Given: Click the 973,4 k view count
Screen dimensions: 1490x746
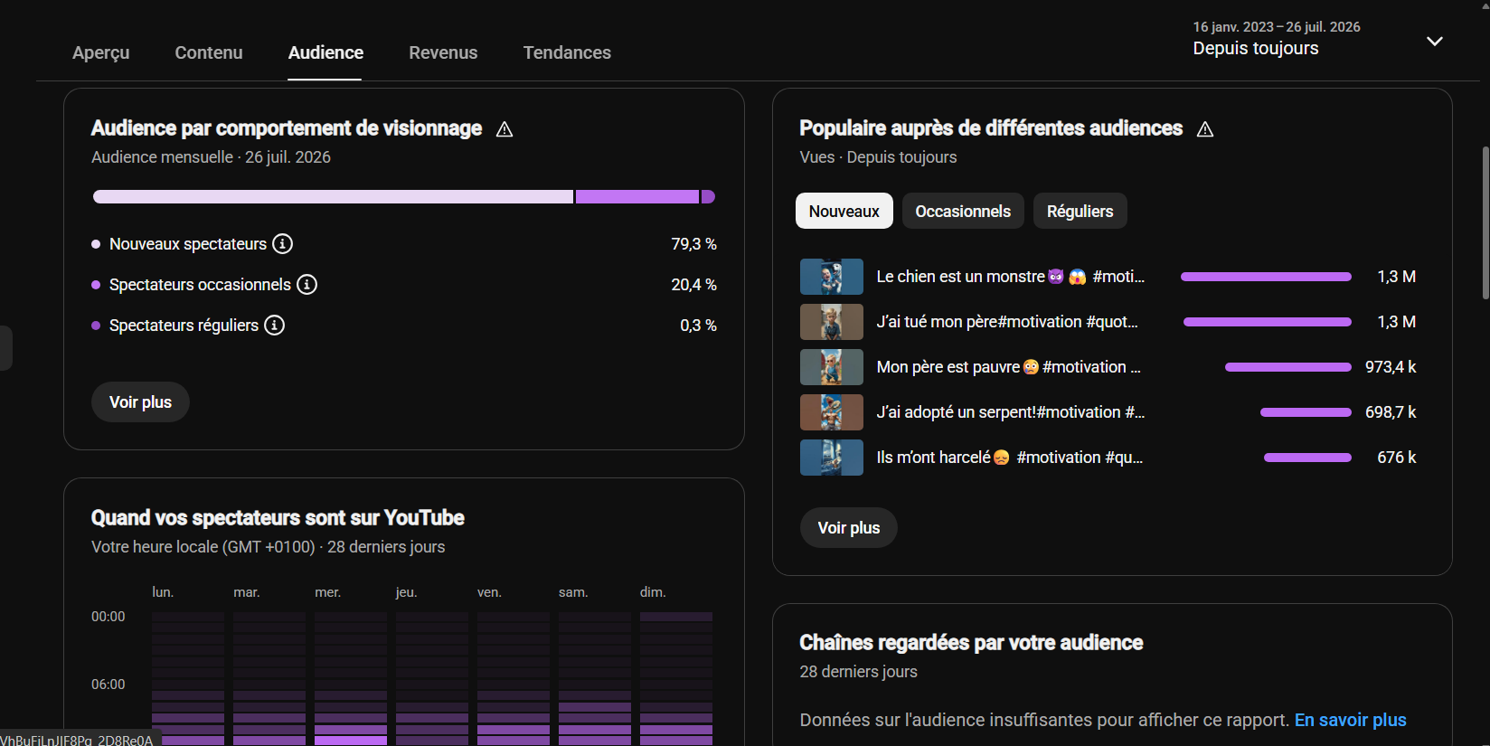Looking at the screenshot, I should pyautogui.click(x=1391, y=367).
